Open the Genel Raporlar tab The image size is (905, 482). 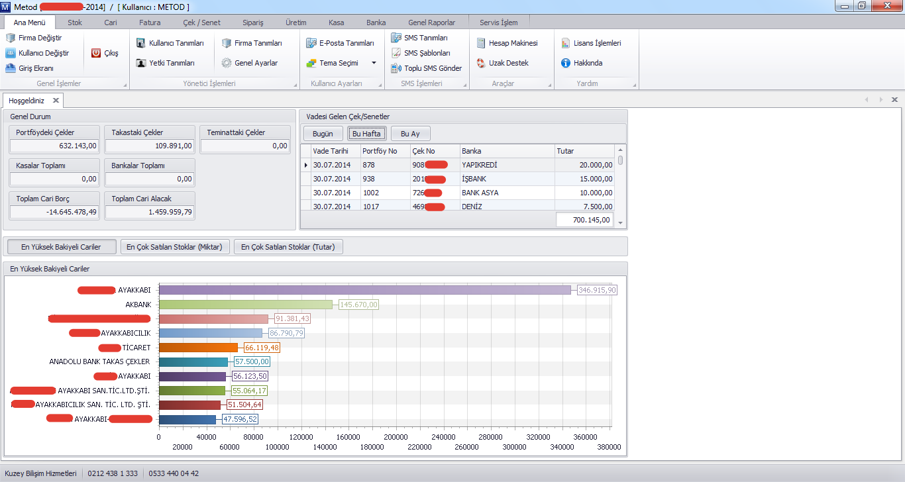(x=431, y=23)
